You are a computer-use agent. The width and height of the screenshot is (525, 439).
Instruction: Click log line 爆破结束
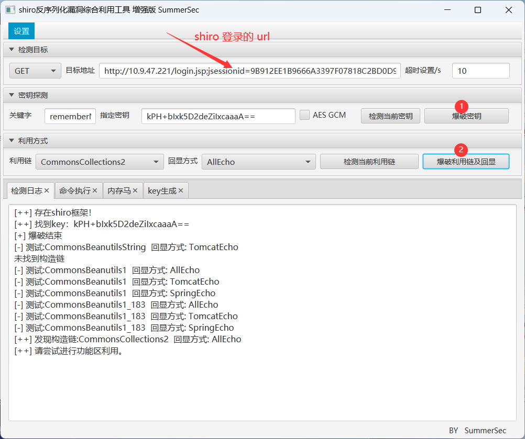point(38,235)
